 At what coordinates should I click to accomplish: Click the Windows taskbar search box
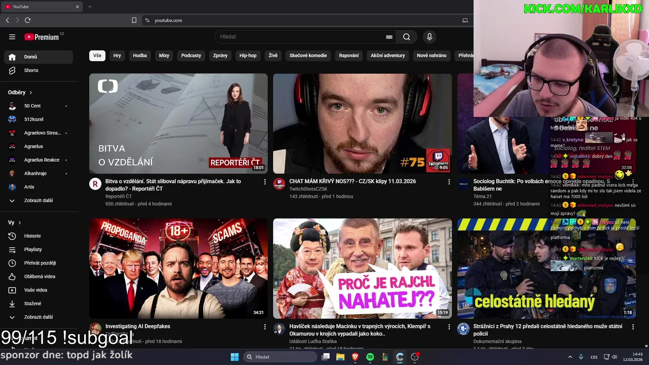click(279, 357)
